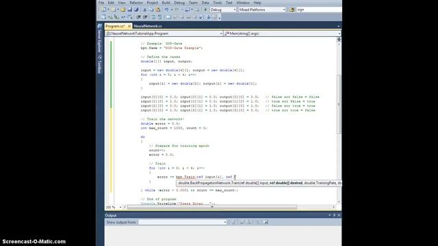This screenshot has height=246, width=438.
Task: Click the New Project toolbar icon
Action: click(x=103, y=10)
